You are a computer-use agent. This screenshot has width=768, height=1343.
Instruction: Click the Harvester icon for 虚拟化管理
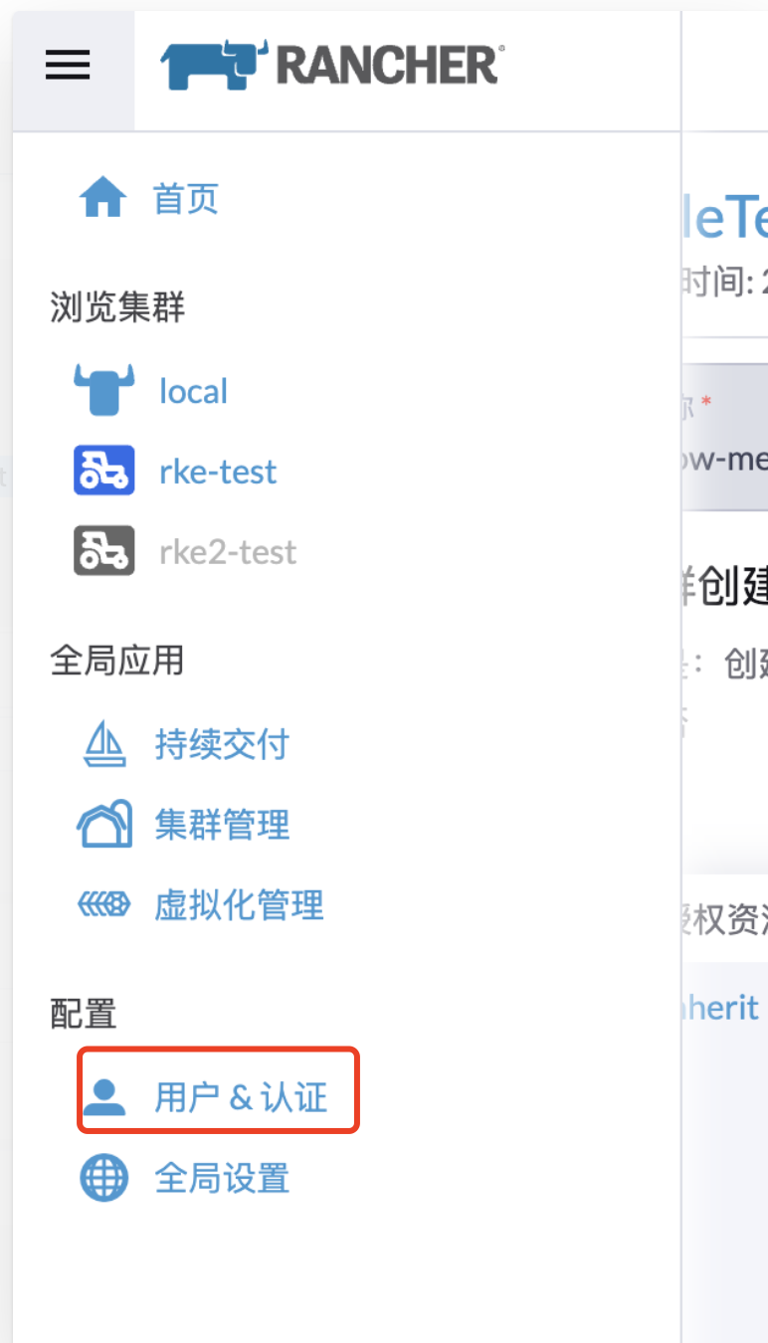[104, 904]
